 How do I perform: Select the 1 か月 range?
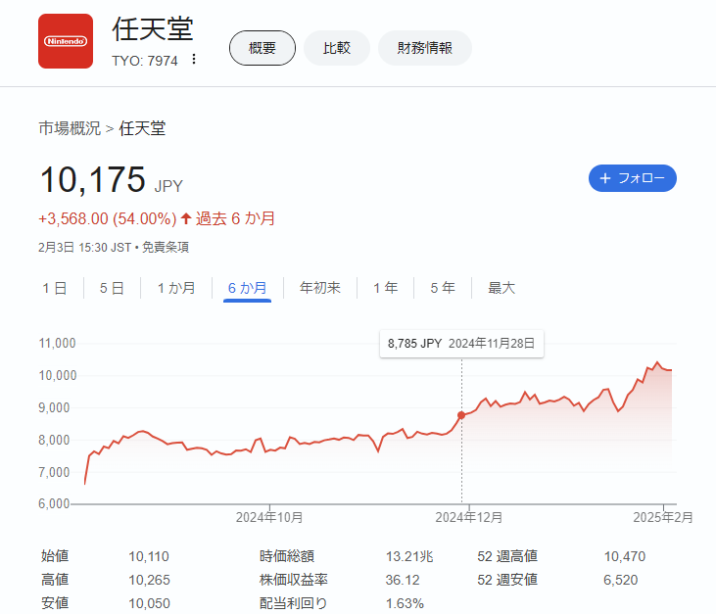click(x=176, y=288)
